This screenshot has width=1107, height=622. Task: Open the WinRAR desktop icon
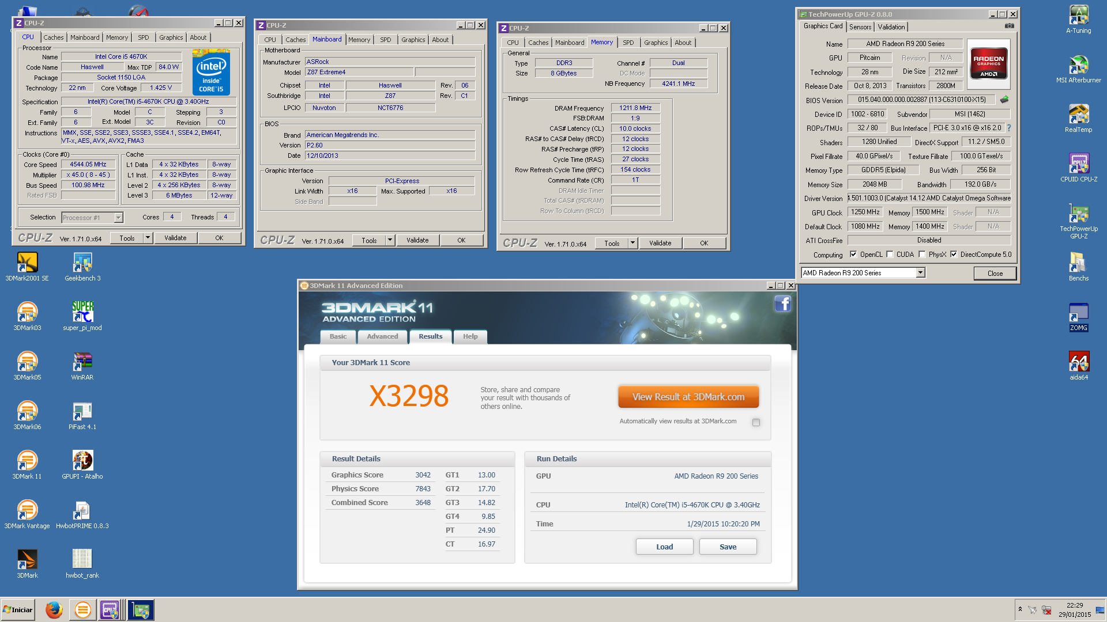tap(82, 366)
